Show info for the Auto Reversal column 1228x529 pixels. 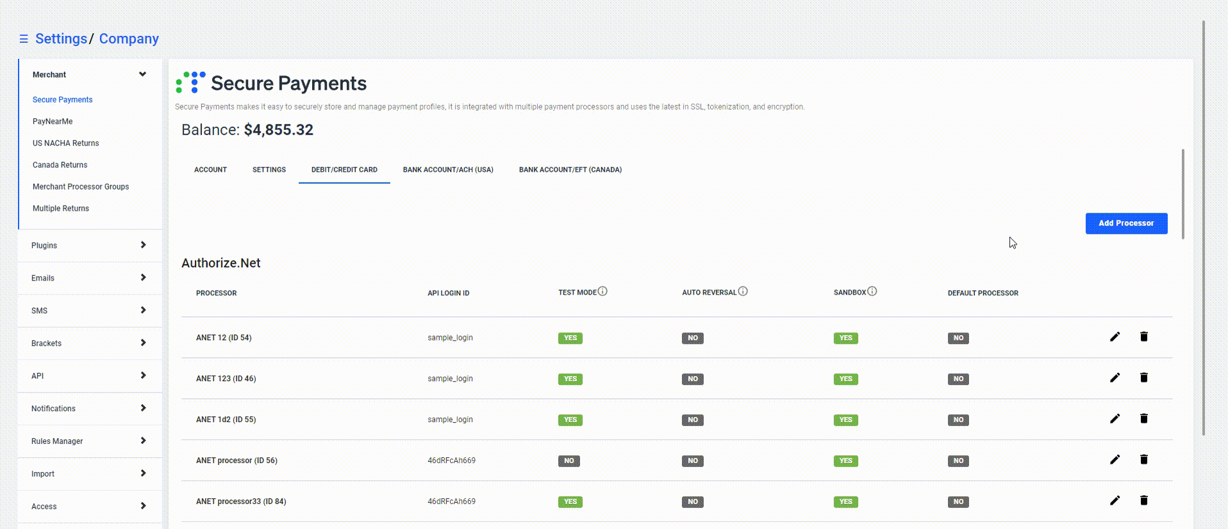(743, 291)
